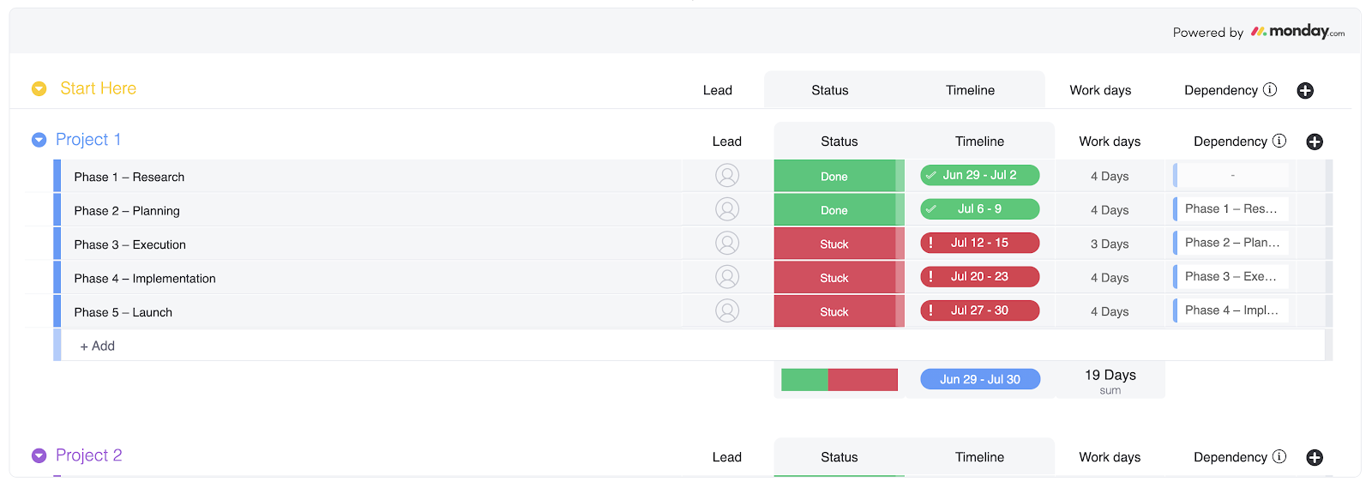Viewport: 1372px width, 488px height.
Task: Collapse the Project 1 group
Action: (x=39, y=140)
